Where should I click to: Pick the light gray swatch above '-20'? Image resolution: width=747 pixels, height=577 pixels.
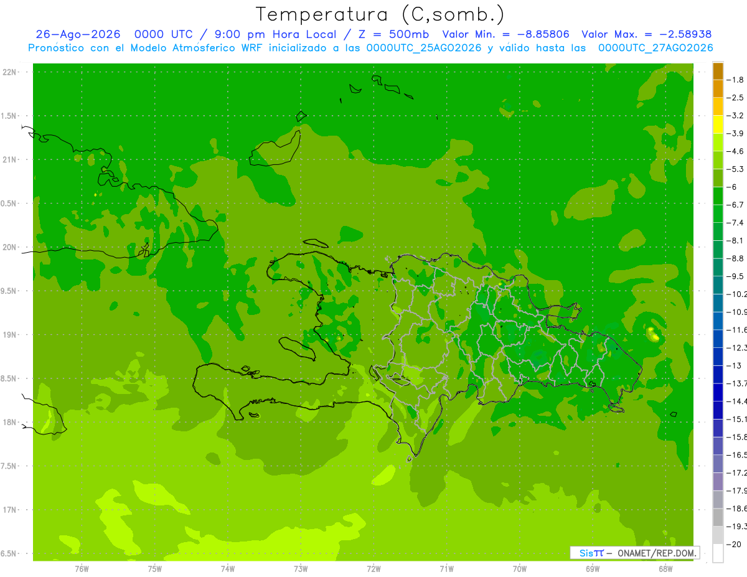click(718, 535)
